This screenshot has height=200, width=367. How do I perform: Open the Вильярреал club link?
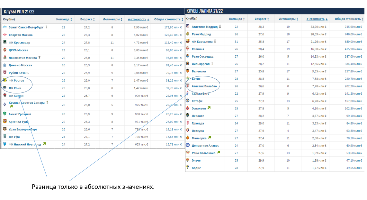(x=201, y=64)
